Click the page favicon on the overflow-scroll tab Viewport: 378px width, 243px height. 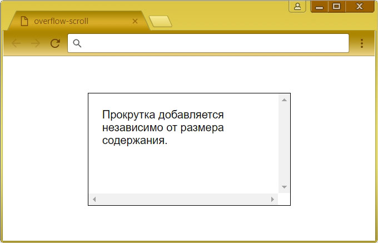(24, 21)
